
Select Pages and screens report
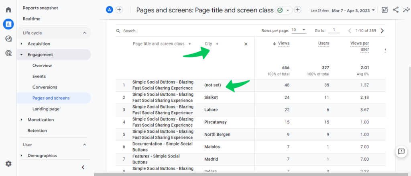[x=51, y=98]
